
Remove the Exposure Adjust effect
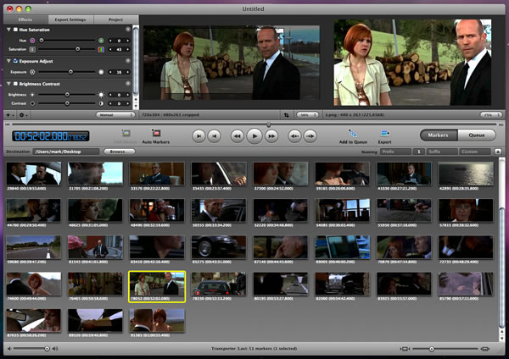click(x=128, y=61)
